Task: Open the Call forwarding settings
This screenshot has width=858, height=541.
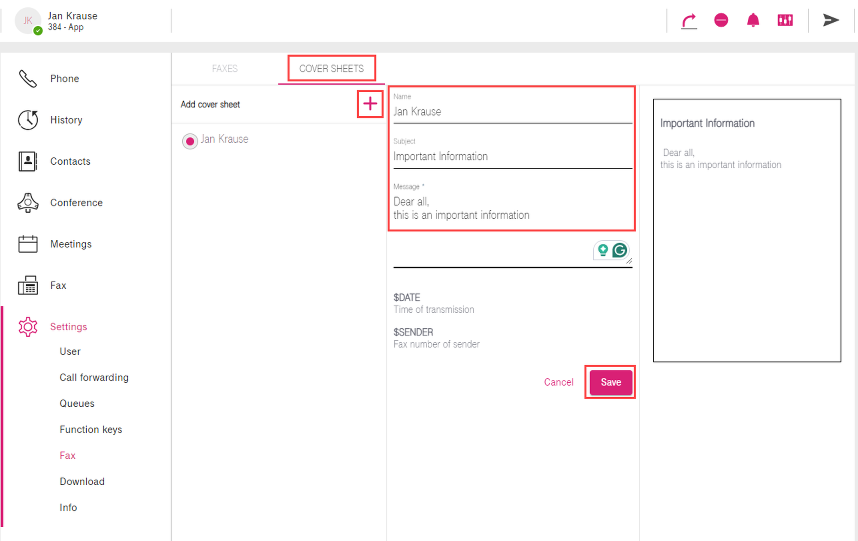Action: [94, 378]
